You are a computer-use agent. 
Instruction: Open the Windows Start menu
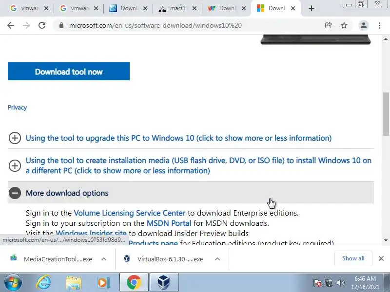point(13,282)
